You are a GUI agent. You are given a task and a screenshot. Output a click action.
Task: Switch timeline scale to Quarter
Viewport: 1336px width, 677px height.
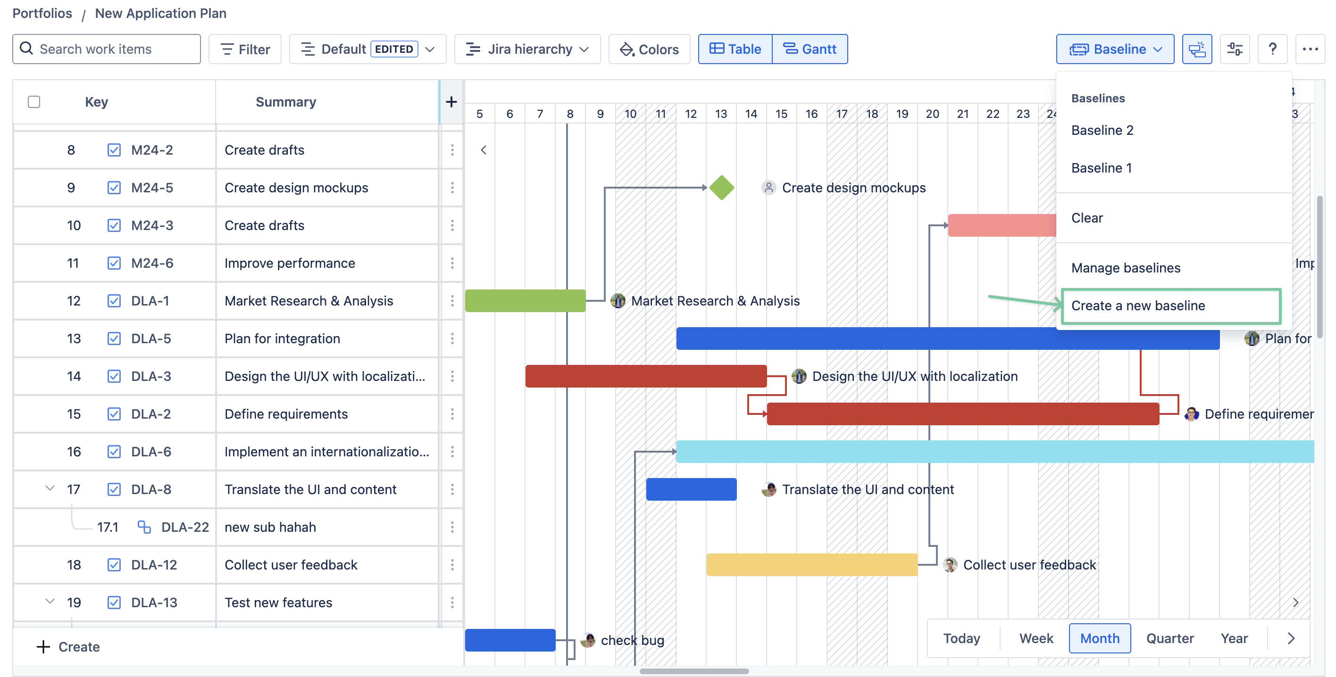[1169, 638]
